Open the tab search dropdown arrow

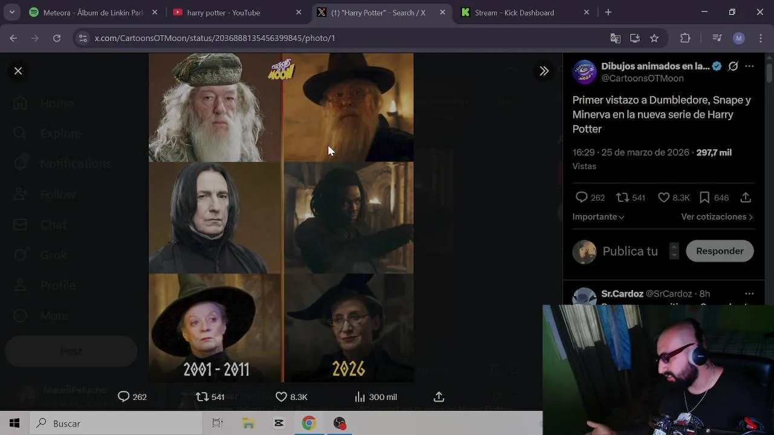pyautogui.click(x=11, y=12)
